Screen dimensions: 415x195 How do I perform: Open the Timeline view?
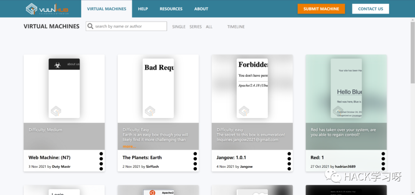point(236,27)
